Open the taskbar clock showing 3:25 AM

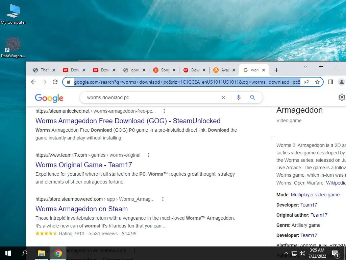(x=317, y=253)
